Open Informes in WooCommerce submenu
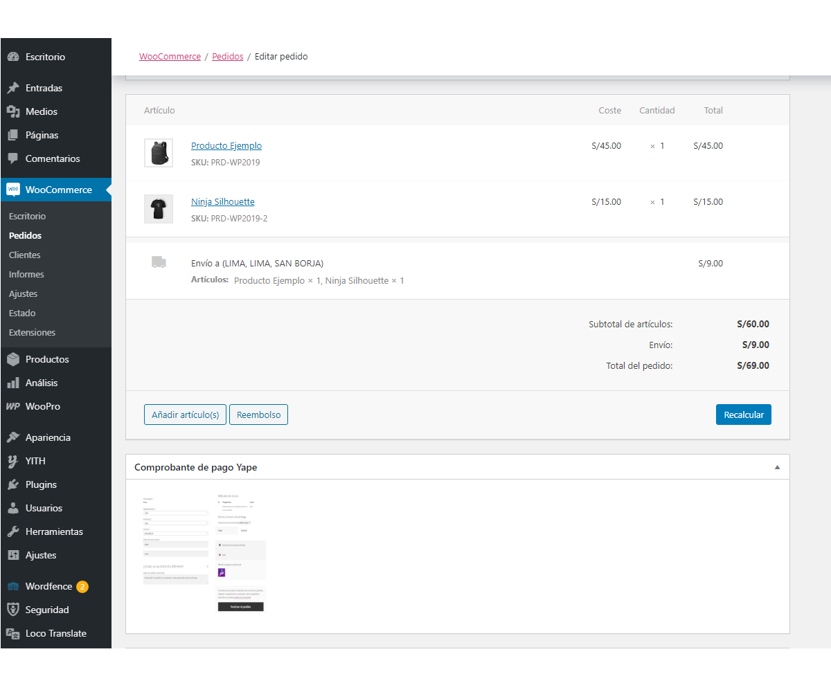The height and width of the screenshot is (692, 831). point(26,274)
